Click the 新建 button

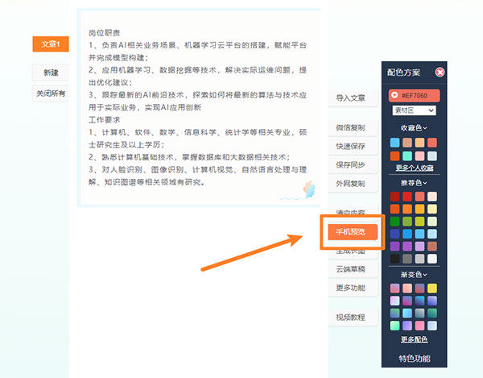point(50,73)
